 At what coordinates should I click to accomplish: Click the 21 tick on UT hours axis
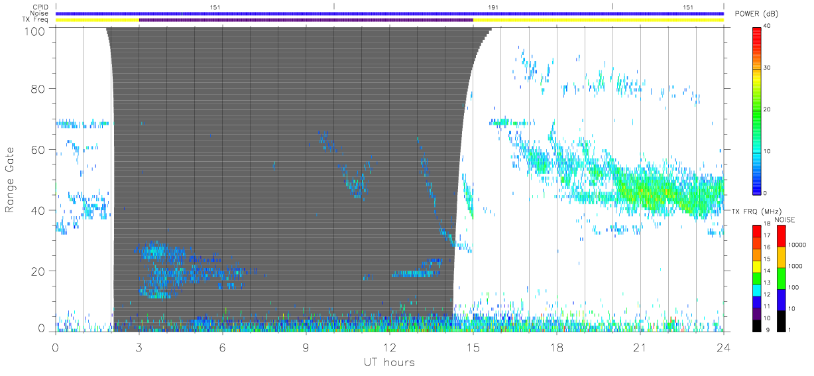tap(640, 347)
